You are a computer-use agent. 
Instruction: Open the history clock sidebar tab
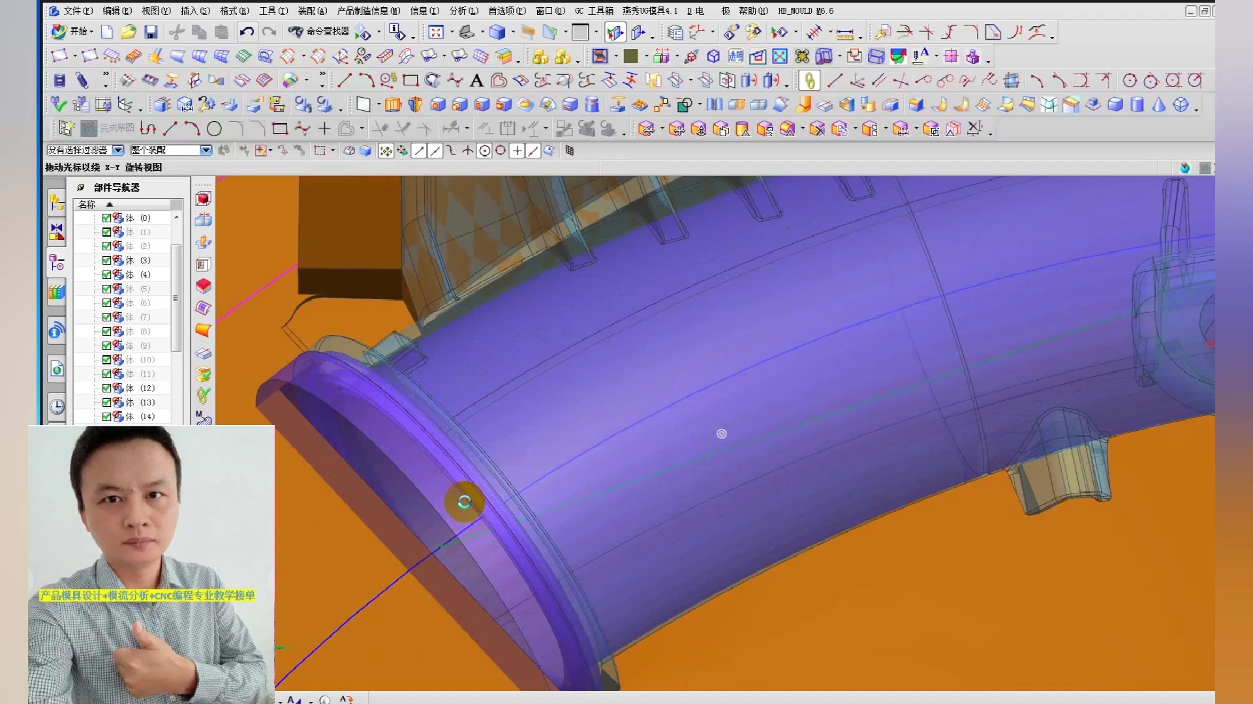tap(57, 407)
